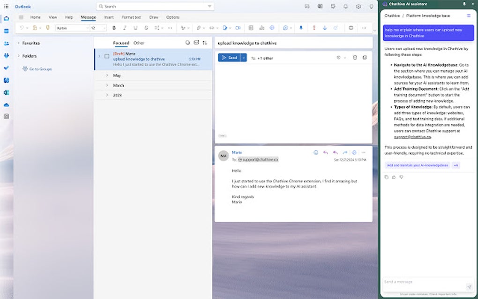Collapse the Favorites section
This screenshot has height=299, width=478.
point(18,43)
